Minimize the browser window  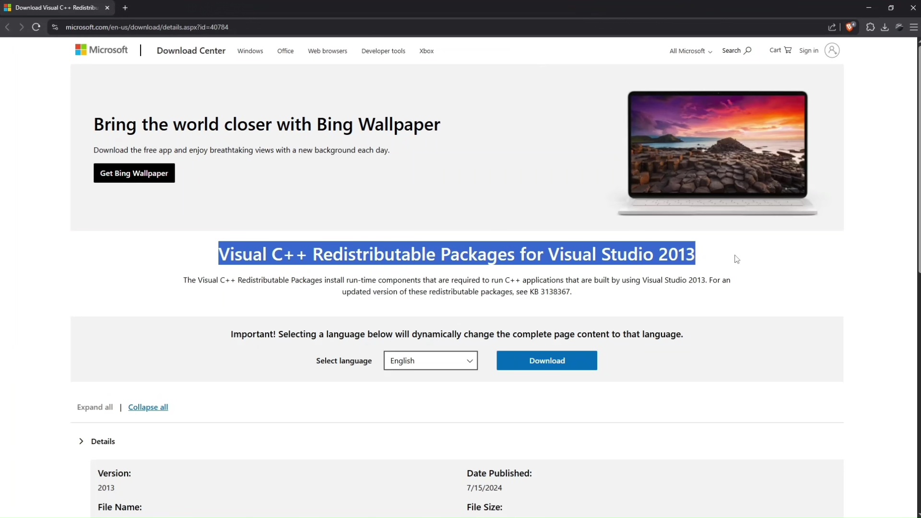click(869, 8)
